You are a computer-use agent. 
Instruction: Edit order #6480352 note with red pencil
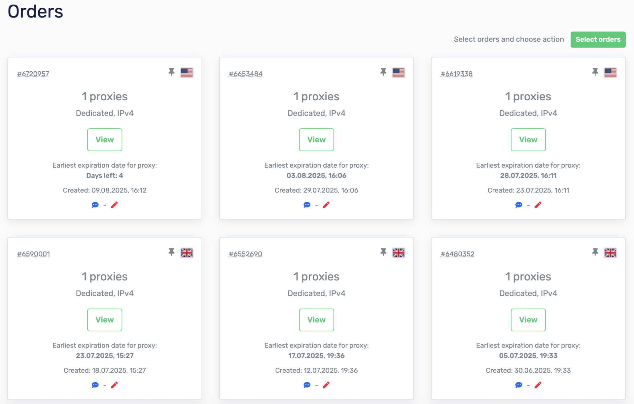tap(538, 385)
